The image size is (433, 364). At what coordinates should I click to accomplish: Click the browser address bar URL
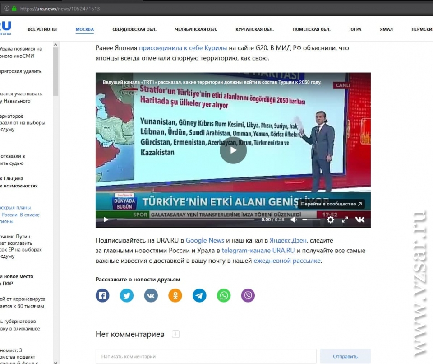point(60,9)
